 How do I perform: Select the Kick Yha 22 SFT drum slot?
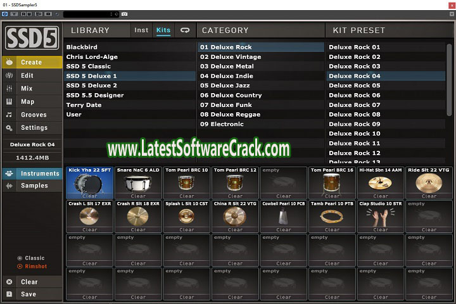pyautogui.click(x=89, y=183)
